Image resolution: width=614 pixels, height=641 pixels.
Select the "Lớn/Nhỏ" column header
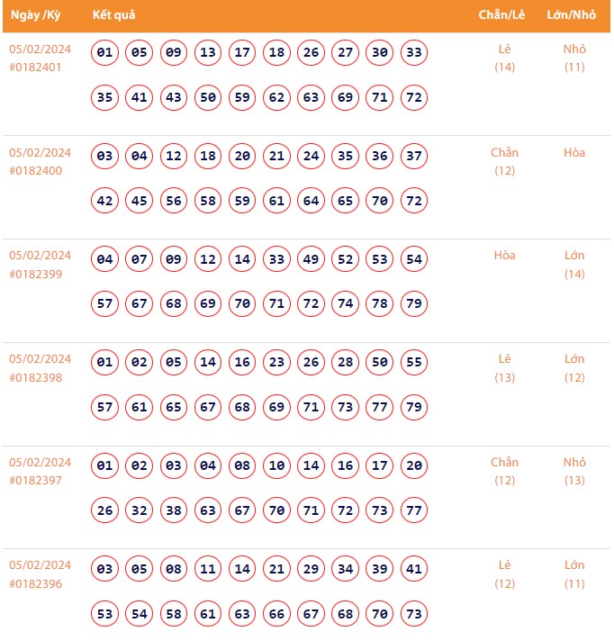(571, 15)
